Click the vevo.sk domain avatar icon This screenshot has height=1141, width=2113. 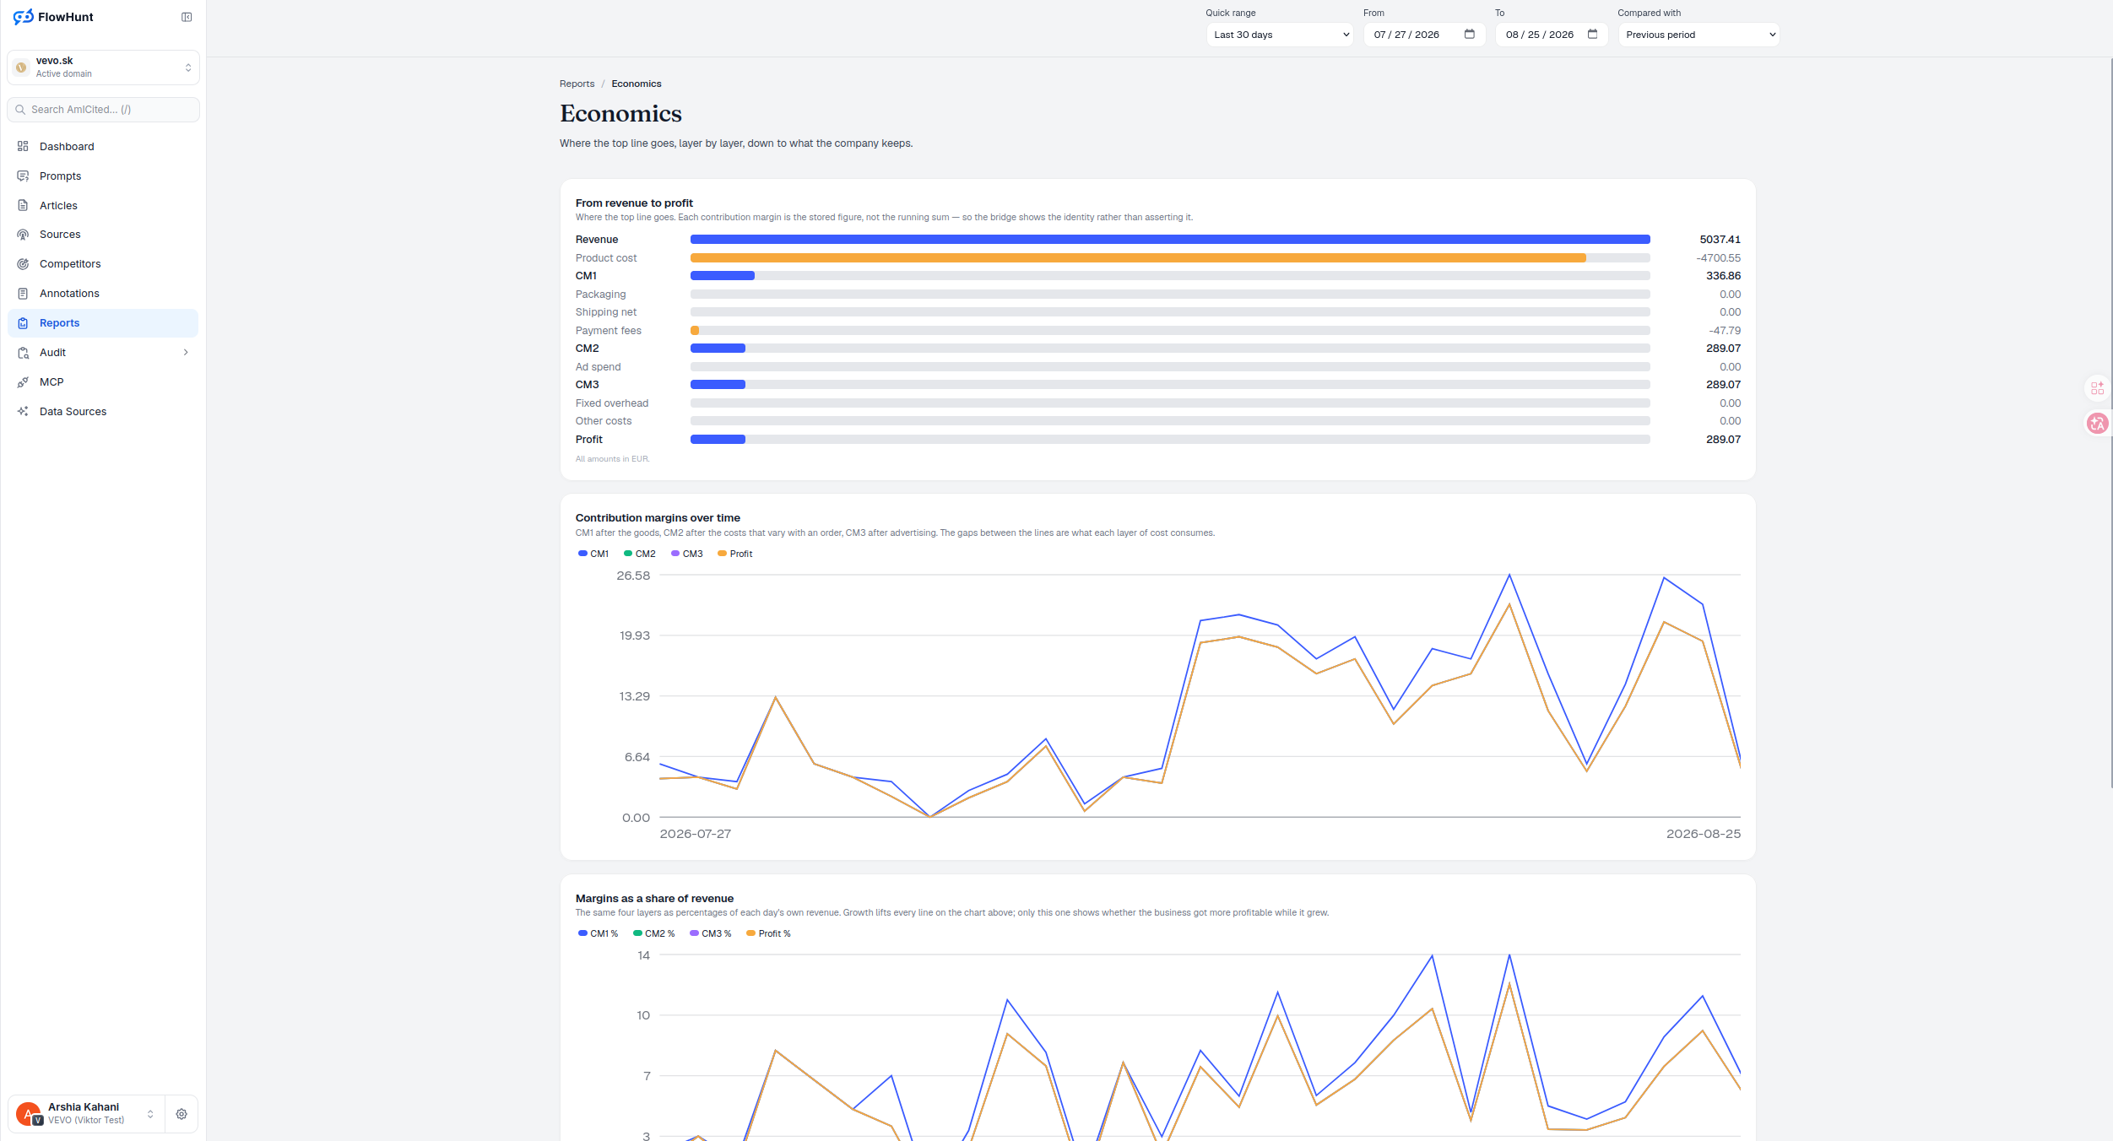pos(22,68)
